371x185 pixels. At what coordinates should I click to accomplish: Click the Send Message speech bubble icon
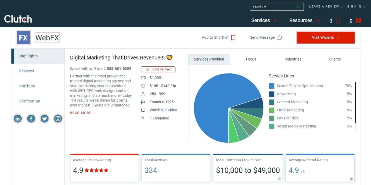[x=280, y=38]
